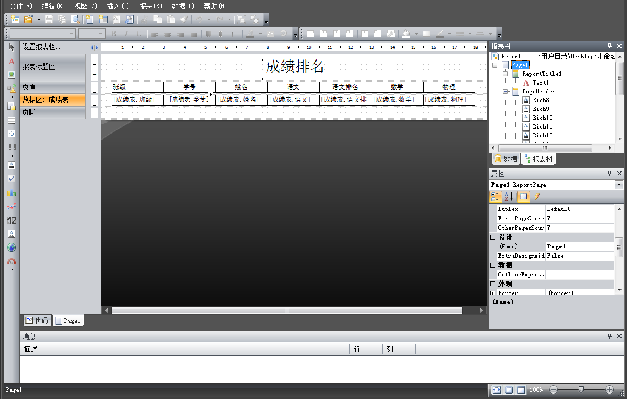Show events with lightning bolt button
Screen dimensions: 627x399
pos(537,196)
